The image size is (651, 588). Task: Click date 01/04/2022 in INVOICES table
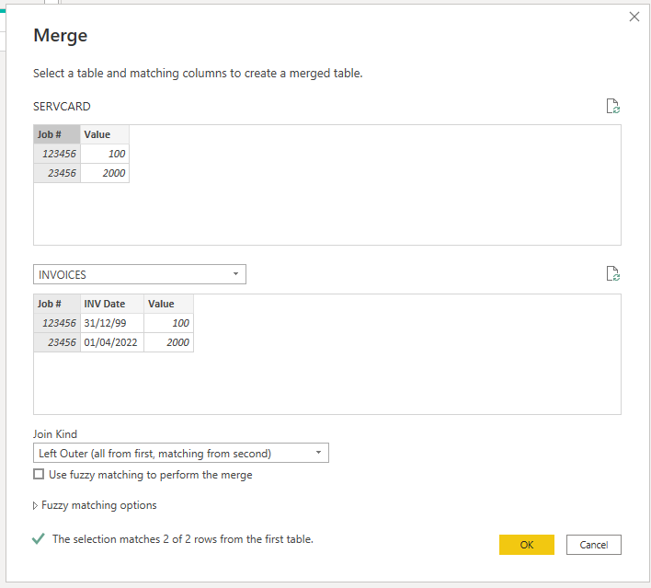112,342
